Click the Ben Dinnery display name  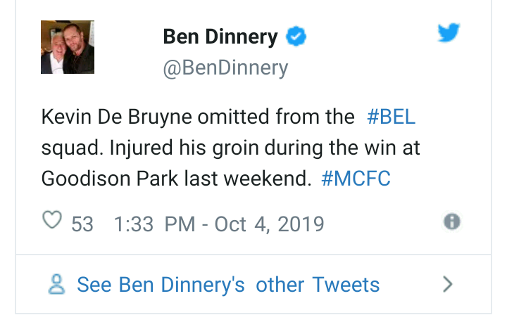click(220, 37)
